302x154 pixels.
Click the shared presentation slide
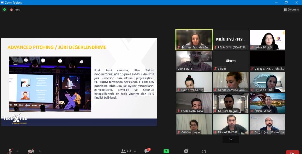click(79, 82)
